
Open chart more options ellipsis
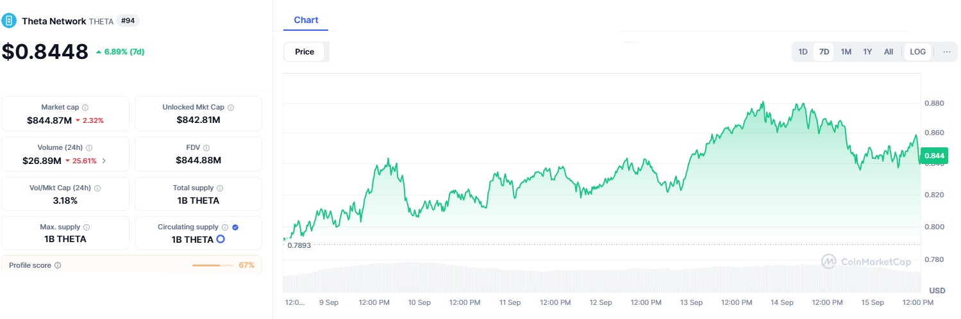click(947, 52)
